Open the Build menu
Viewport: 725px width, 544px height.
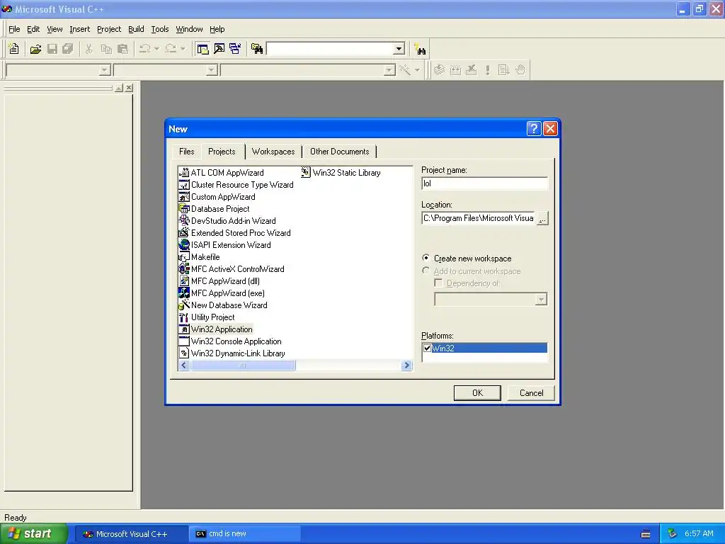pyautogui.click(x=136, y=29)
